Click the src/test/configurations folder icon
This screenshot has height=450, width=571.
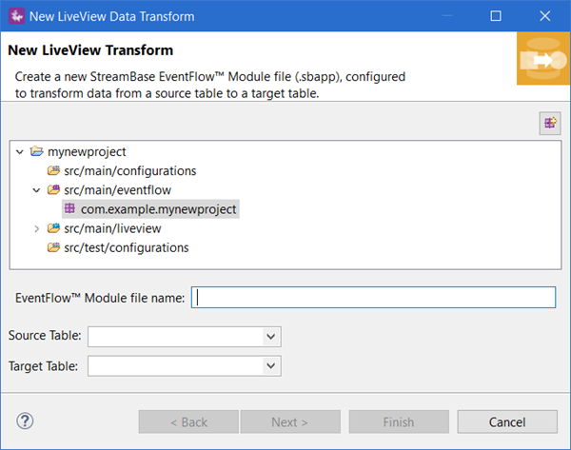pos(54,247)
